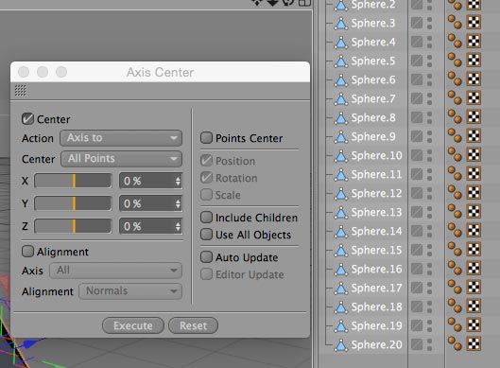Click the Axis Center dialog grip icon
500x368 pixels.
point(21,91)
